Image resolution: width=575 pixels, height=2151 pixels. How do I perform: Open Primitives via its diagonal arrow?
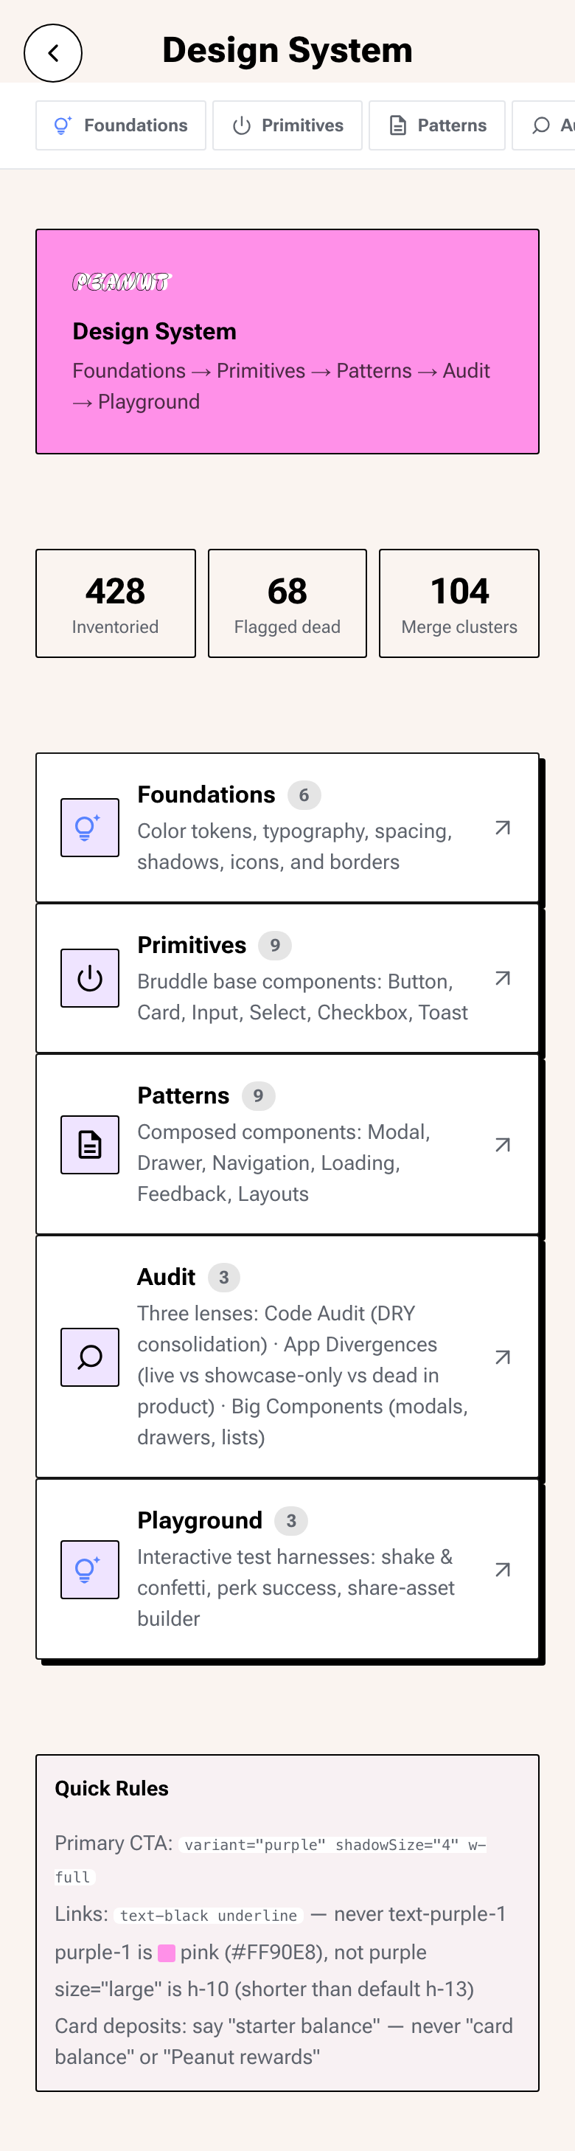pyautogui.click(x=503, y=978)
